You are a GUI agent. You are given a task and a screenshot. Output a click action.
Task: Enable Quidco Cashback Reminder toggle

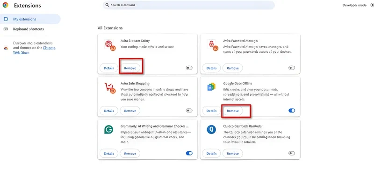point(291,153)
